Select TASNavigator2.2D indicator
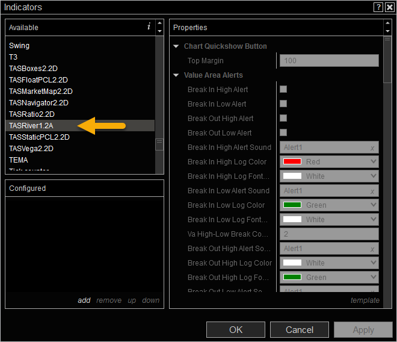397x342 pixels. coord(80,103)
